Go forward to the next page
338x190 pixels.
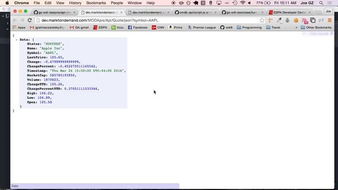pos(22,20)
